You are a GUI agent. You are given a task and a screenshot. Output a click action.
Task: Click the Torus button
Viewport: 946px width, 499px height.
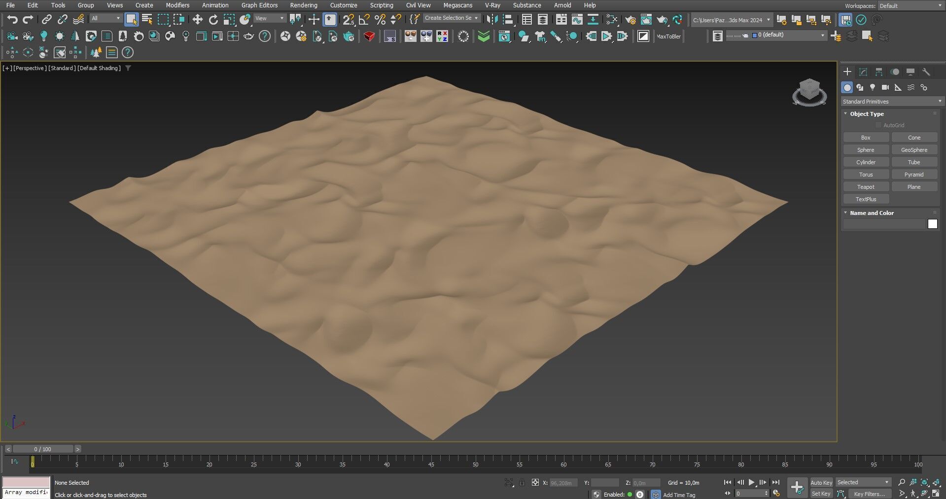point(866,175)
